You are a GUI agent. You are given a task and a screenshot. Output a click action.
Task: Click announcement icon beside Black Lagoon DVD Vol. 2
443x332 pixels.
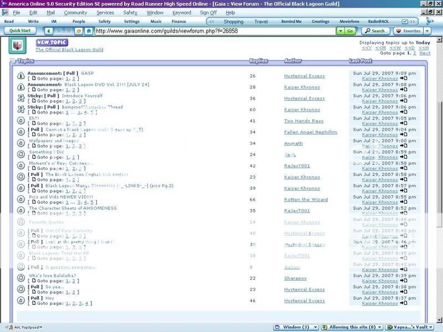point(21,87)
